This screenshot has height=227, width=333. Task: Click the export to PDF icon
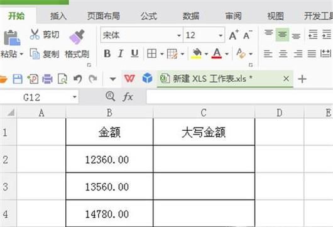click(33, 79)
